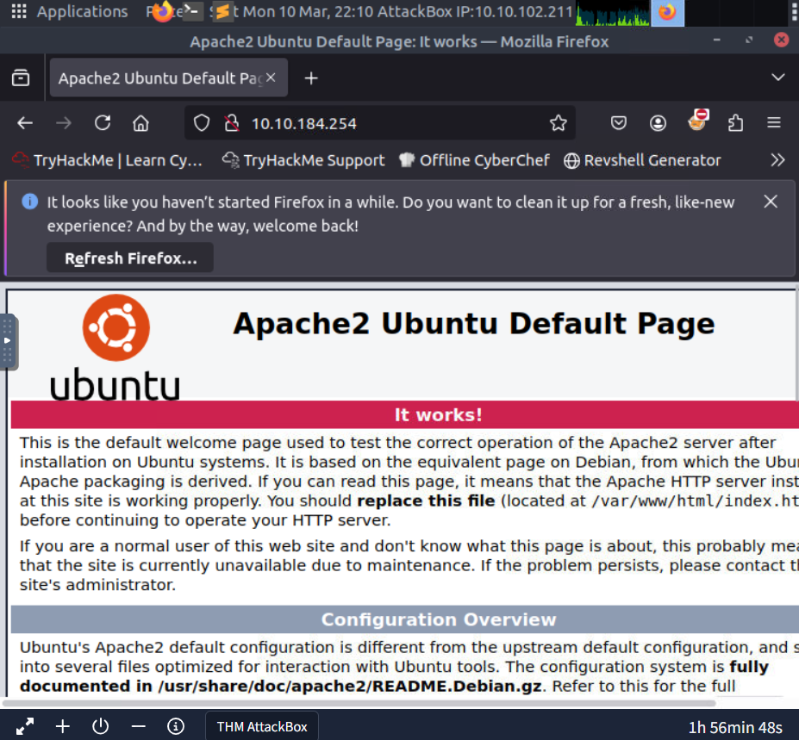The height and width of the screenshot is (740, 799).
Task: Expand the side panel handle on left edge
Action: click(8, 340)
